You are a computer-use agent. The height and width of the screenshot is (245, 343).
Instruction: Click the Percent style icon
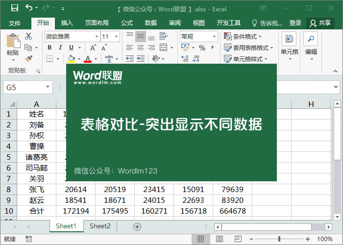tap(201, 48)
